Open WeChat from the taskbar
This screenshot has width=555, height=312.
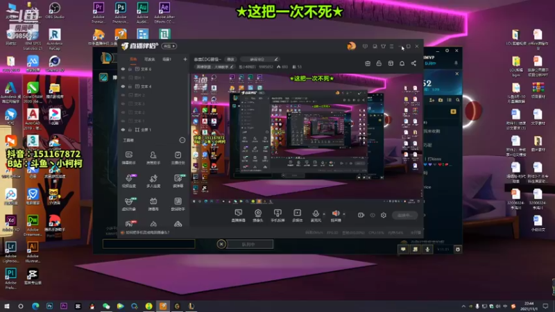106,306
